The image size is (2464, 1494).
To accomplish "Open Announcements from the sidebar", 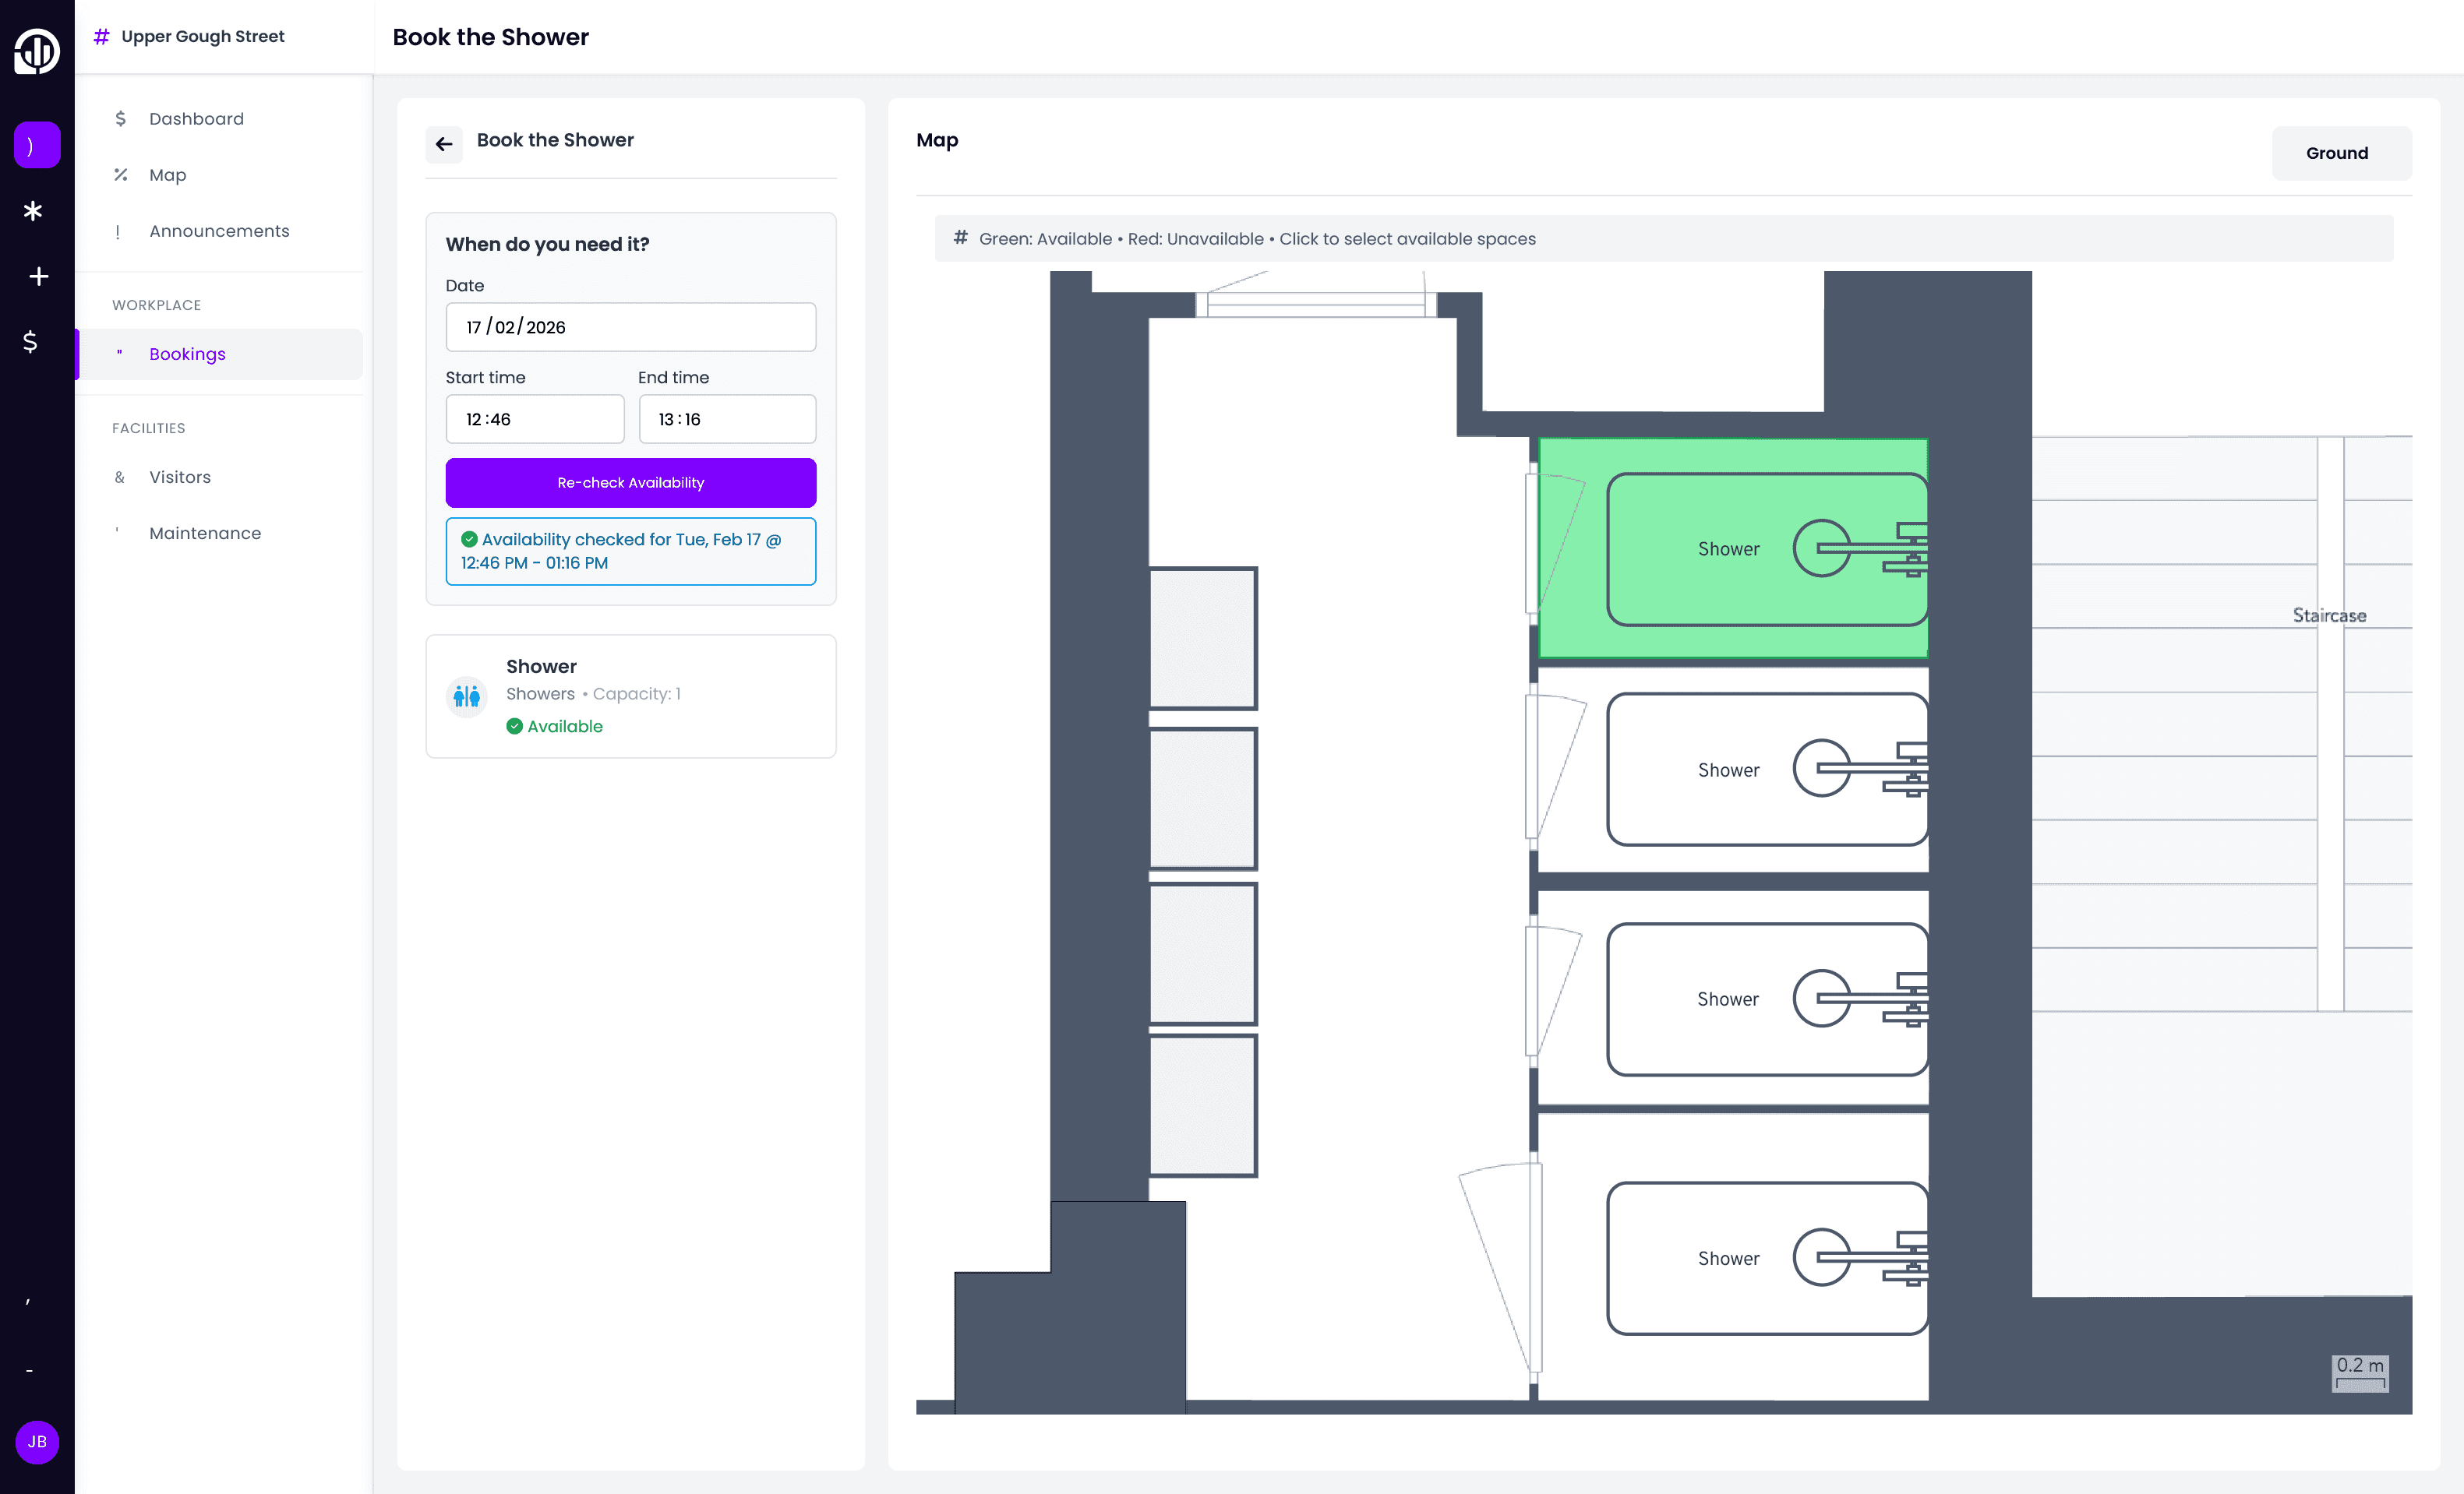I will coord(219,231).
